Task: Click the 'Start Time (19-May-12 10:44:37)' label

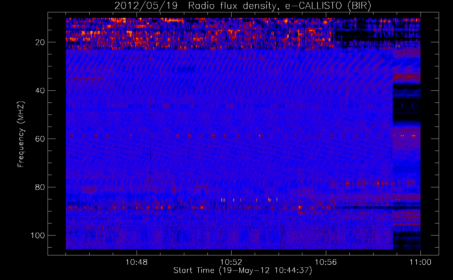Action: click(x=243, y=270)
